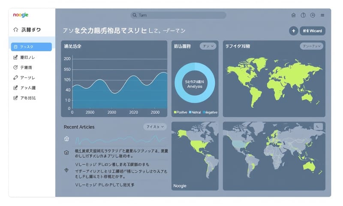The width and height of the screenshot is (343, 206).
Task: Expand the dropdown in the green world map card
Action: [312, 46]
